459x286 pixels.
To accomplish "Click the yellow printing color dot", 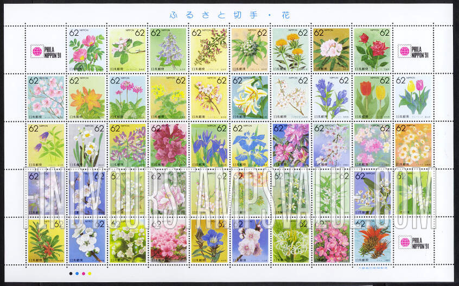I will (90, 274).
